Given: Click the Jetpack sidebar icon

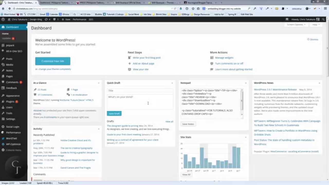Looking at the screenshot, I should [x=3, y=45].
